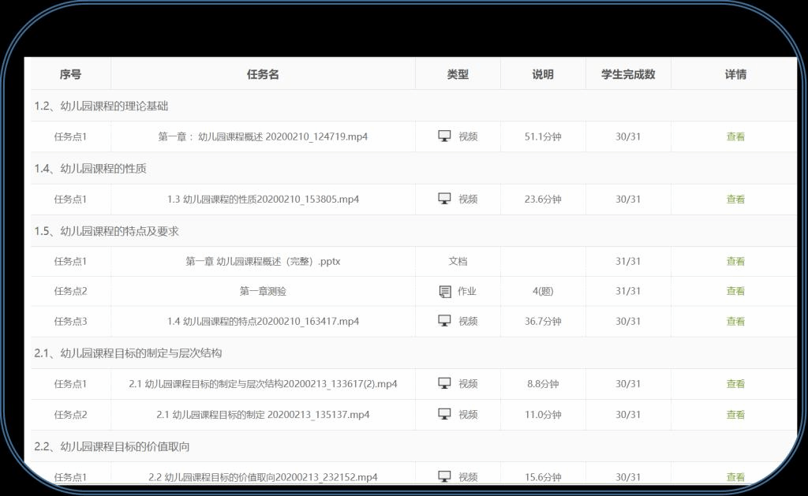Select section header 1.2、幼儿园课程的理论基础

pyautogui.click(x=101, y=106)
